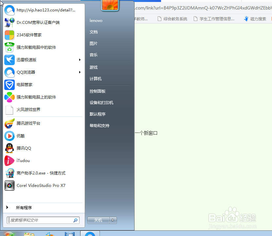
Task: Open QQ Browser taskbar button
Action: point(90,234)
